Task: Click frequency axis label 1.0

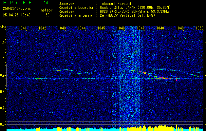Action: tap(3, 59)
